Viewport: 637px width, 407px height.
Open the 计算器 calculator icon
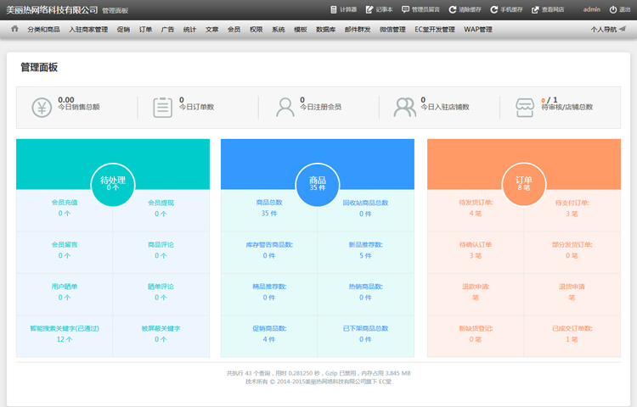pos(334,9)
